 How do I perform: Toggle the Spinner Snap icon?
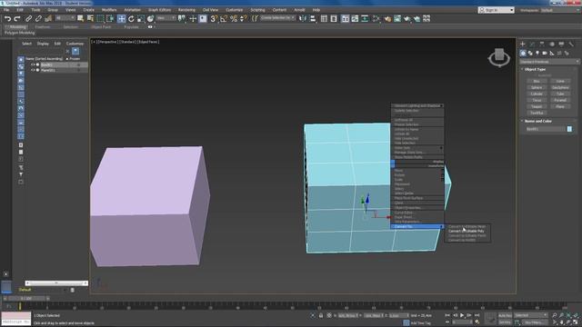pyautogui.click(x=243, y=18)
